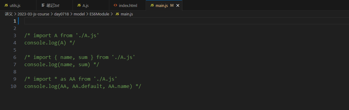Click the JS icon in the breadcrumb
Image resolution: width=349 pixels, height=110 pixels.
117,14
